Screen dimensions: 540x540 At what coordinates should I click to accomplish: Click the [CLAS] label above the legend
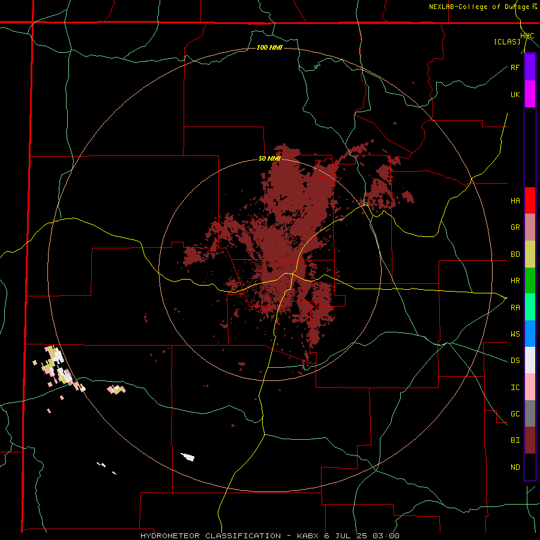point(507,42)
